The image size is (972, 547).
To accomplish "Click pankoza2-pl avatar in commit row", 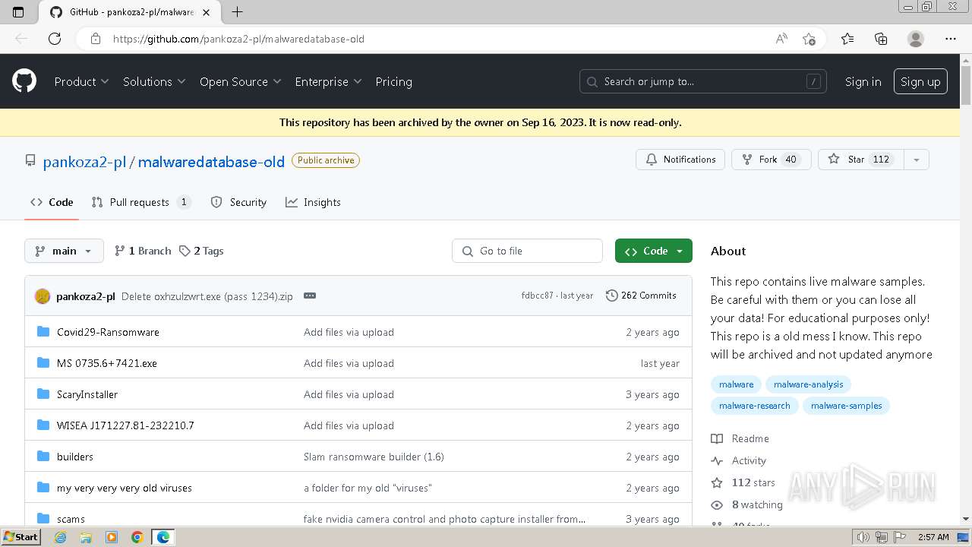I will point(43,296).
